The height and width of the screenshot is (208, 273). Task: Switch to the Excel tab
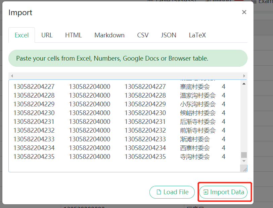[21, 35]
